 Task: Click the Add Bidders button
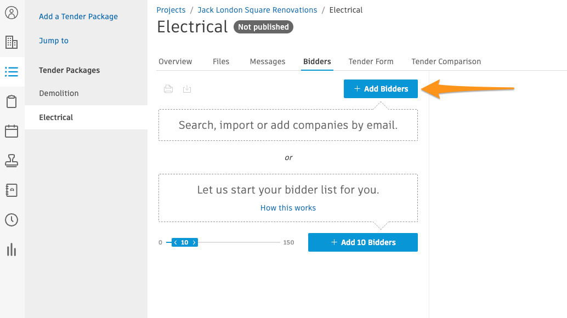pyautogui.click(x=381, y=89)
